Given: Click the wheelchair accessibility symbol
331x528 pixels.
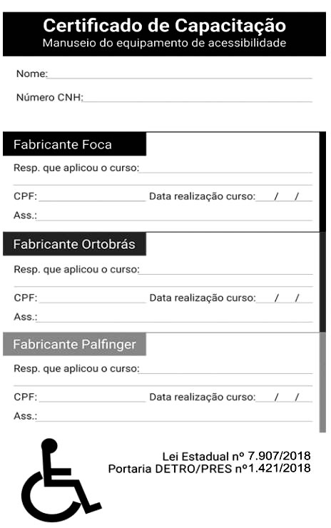Looking at the screenshot, I should [x=61, y=480].
